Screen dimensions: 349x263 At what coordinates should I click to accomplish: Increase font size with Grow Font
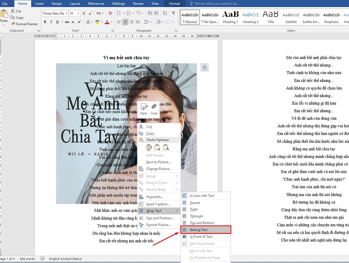pyautogui.click(x=84, y=13)
